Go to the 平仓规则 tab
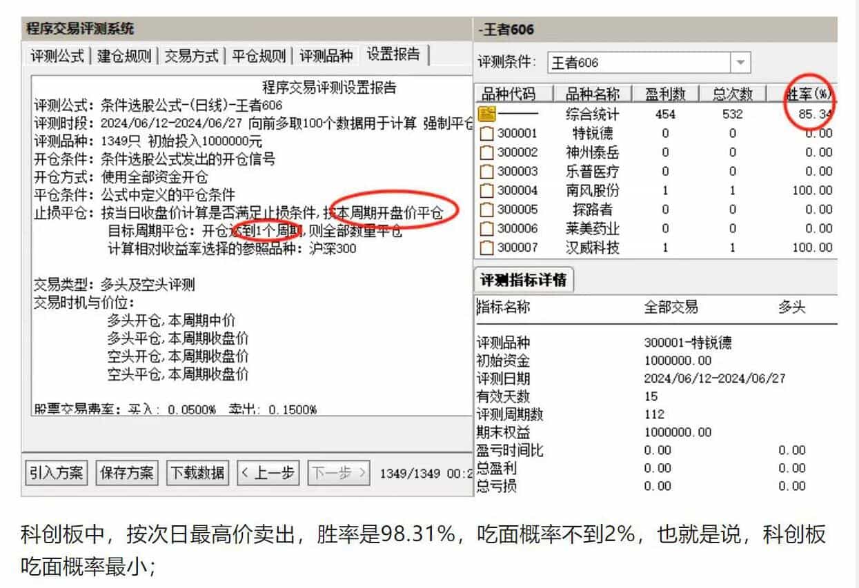Screen dimensions: 859x588 (258, 56)
